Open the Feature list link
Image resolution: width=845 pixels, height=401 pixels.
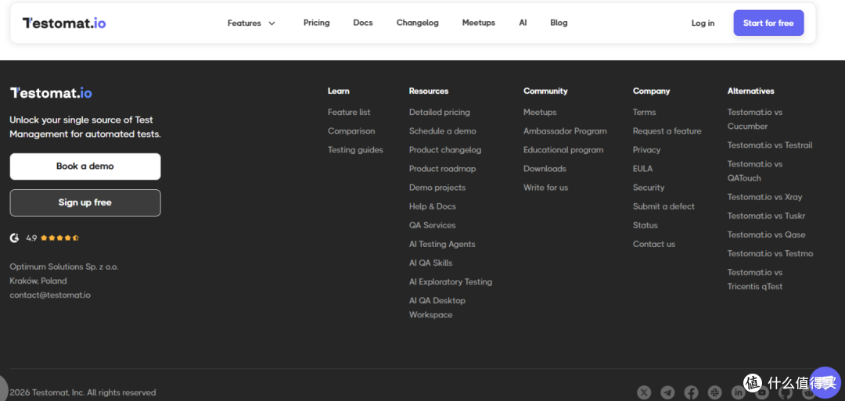(x=349, y=112)
